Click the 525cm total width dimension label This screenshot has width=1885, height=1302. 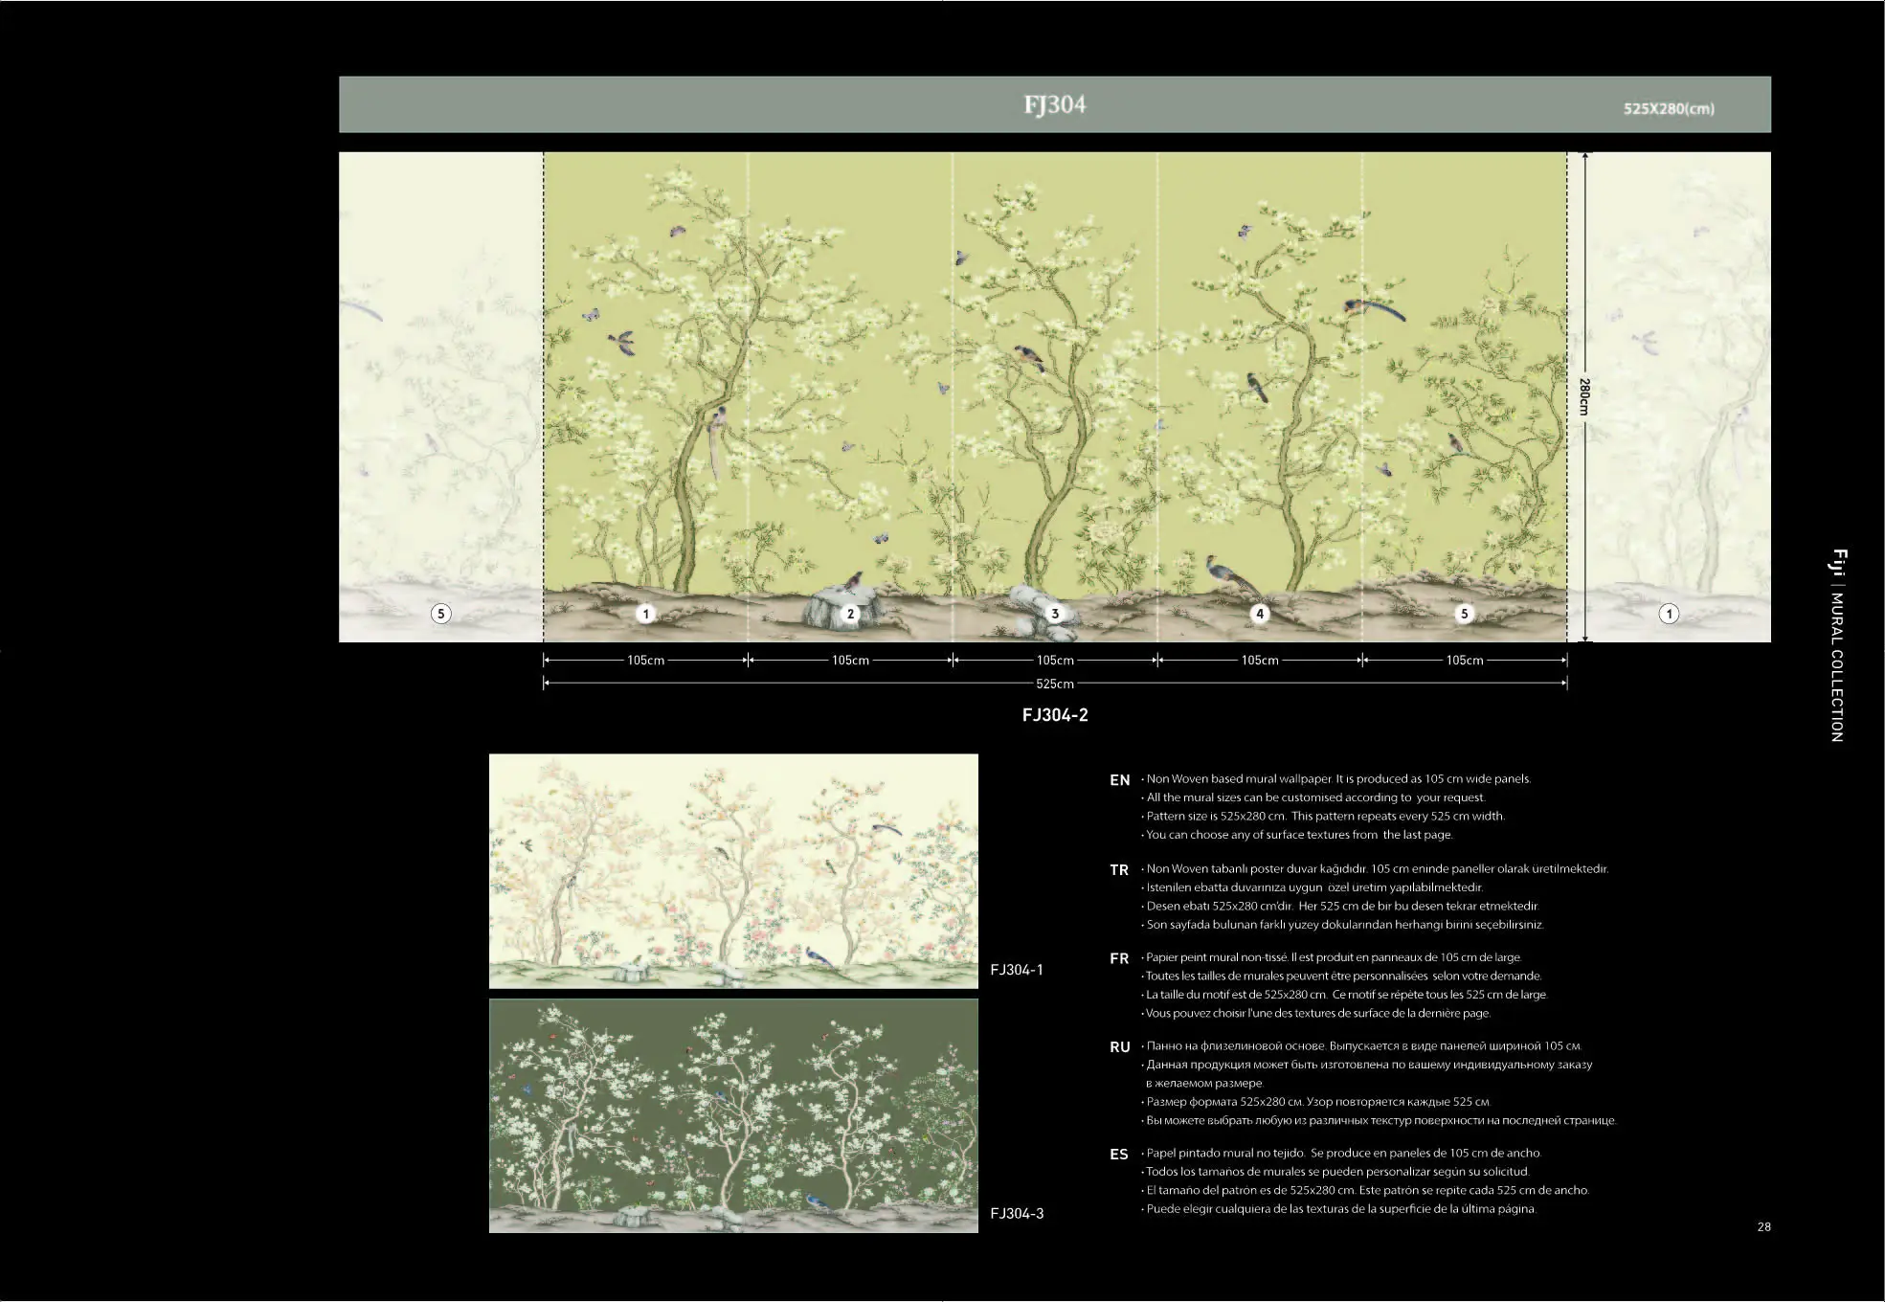click(x=1054, y=684)
